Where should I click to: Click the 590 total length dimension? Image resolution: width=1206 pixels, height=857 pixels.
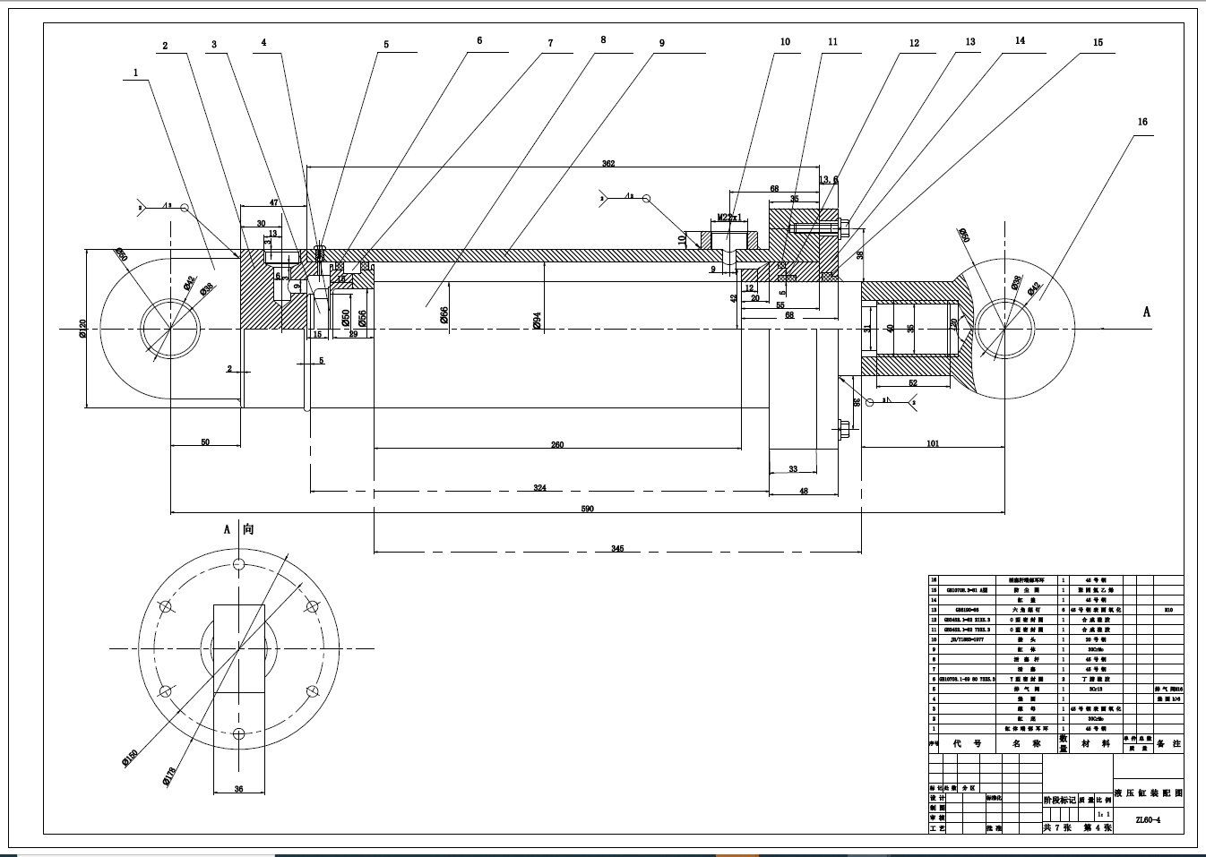click(x=588, y=509)
